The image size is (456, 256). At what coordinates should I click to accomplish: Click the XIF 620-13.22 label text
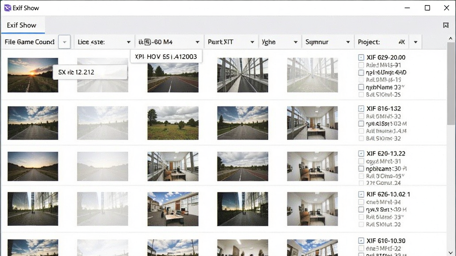[x=386, y=153]
